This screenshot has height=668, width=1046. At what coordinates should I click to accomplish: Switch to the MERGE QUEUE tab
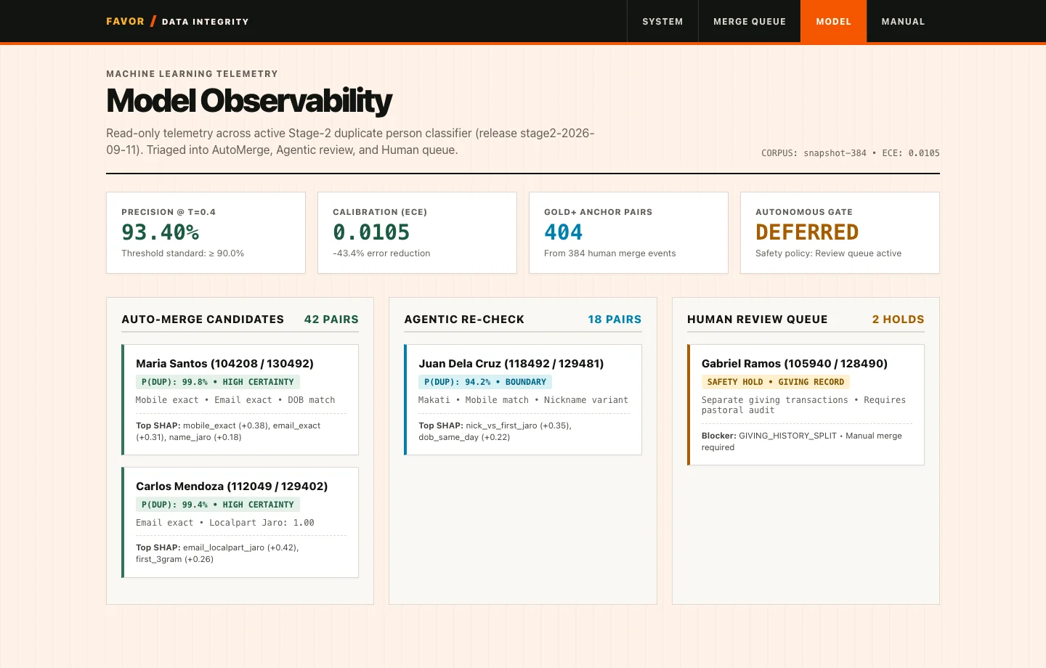pyautogui.click(x=750, y=22)
